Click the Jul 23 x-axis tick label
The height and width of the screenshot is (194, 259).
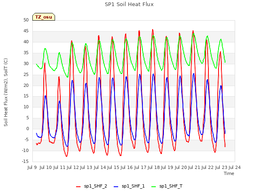point(221,167)
